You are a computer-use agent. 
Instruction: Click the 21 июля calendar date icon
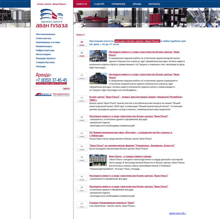(82, 76)
